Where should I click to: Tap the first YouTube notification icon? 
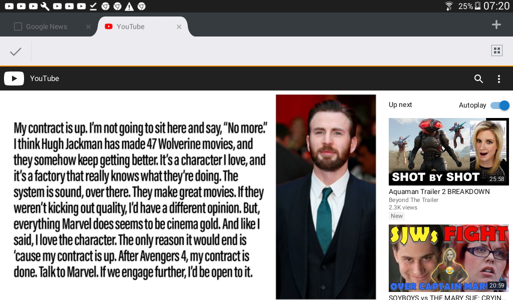(x=9, y=6)
